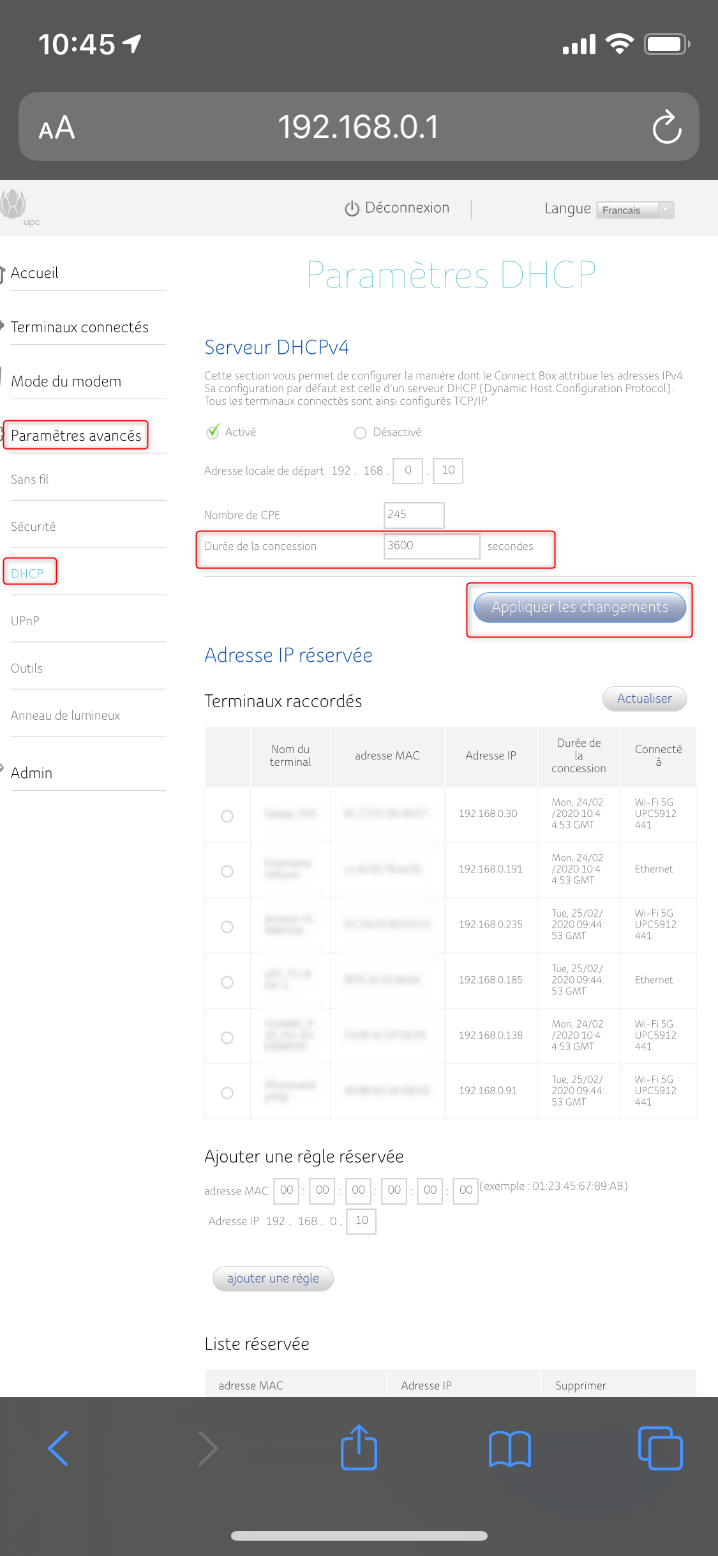Open the text size AA menu
This screenshot has height=1556, width=718.
57,128
